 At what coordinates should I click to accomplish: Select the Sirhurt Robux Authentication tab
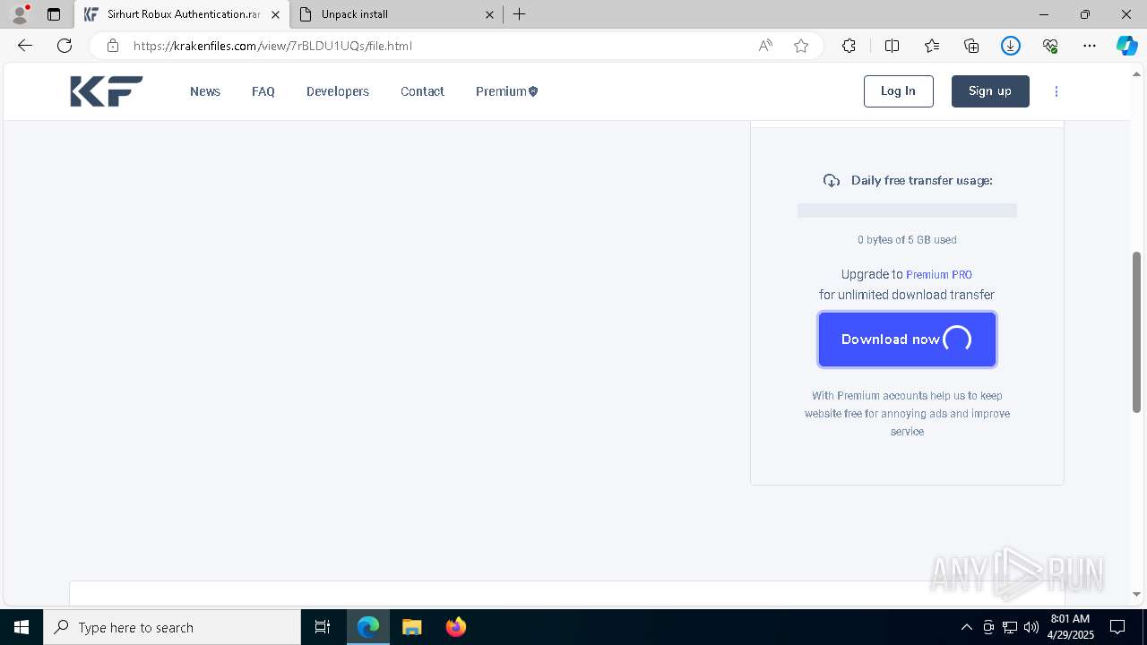pos(182,14)
